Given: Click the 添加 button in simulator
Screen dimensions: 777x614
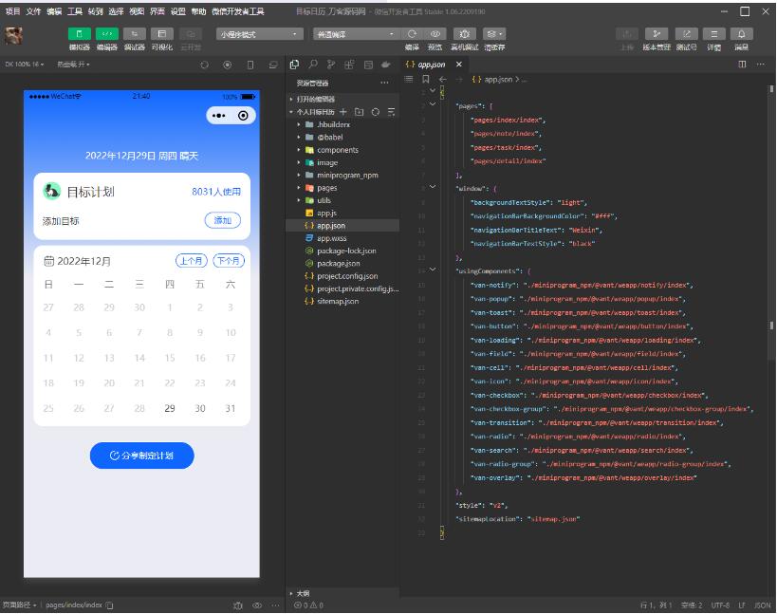Looking at the screenshot, I should [x=222, y=220].
